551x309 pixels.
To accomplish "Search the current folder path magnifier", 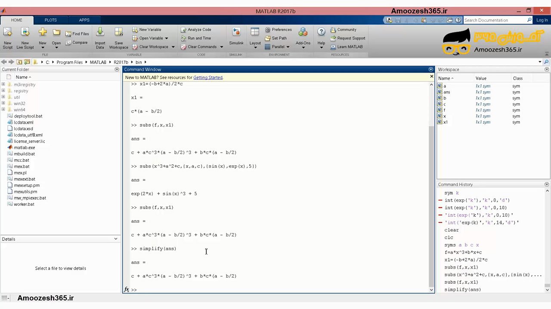I will click(x=547, y=62).
